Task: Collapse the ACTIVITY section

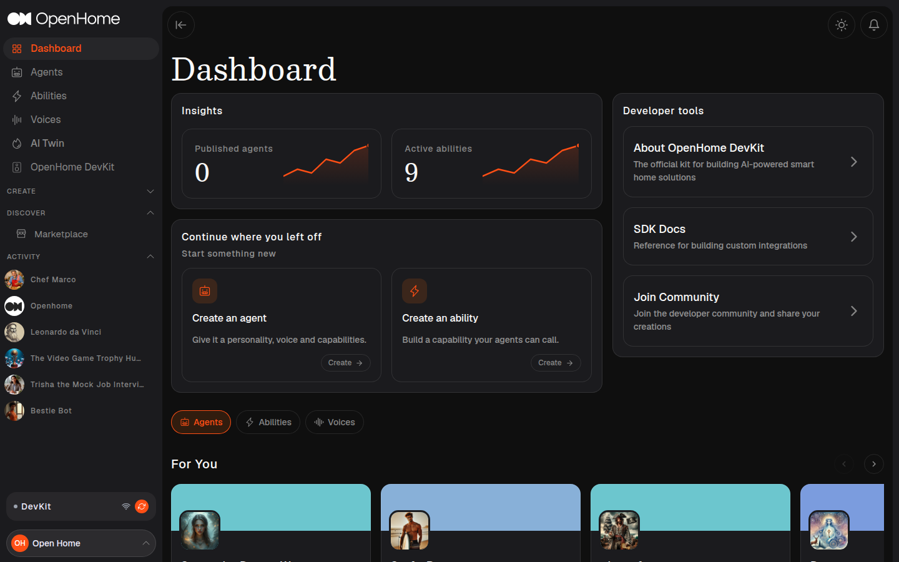Action: click(81, 257)
